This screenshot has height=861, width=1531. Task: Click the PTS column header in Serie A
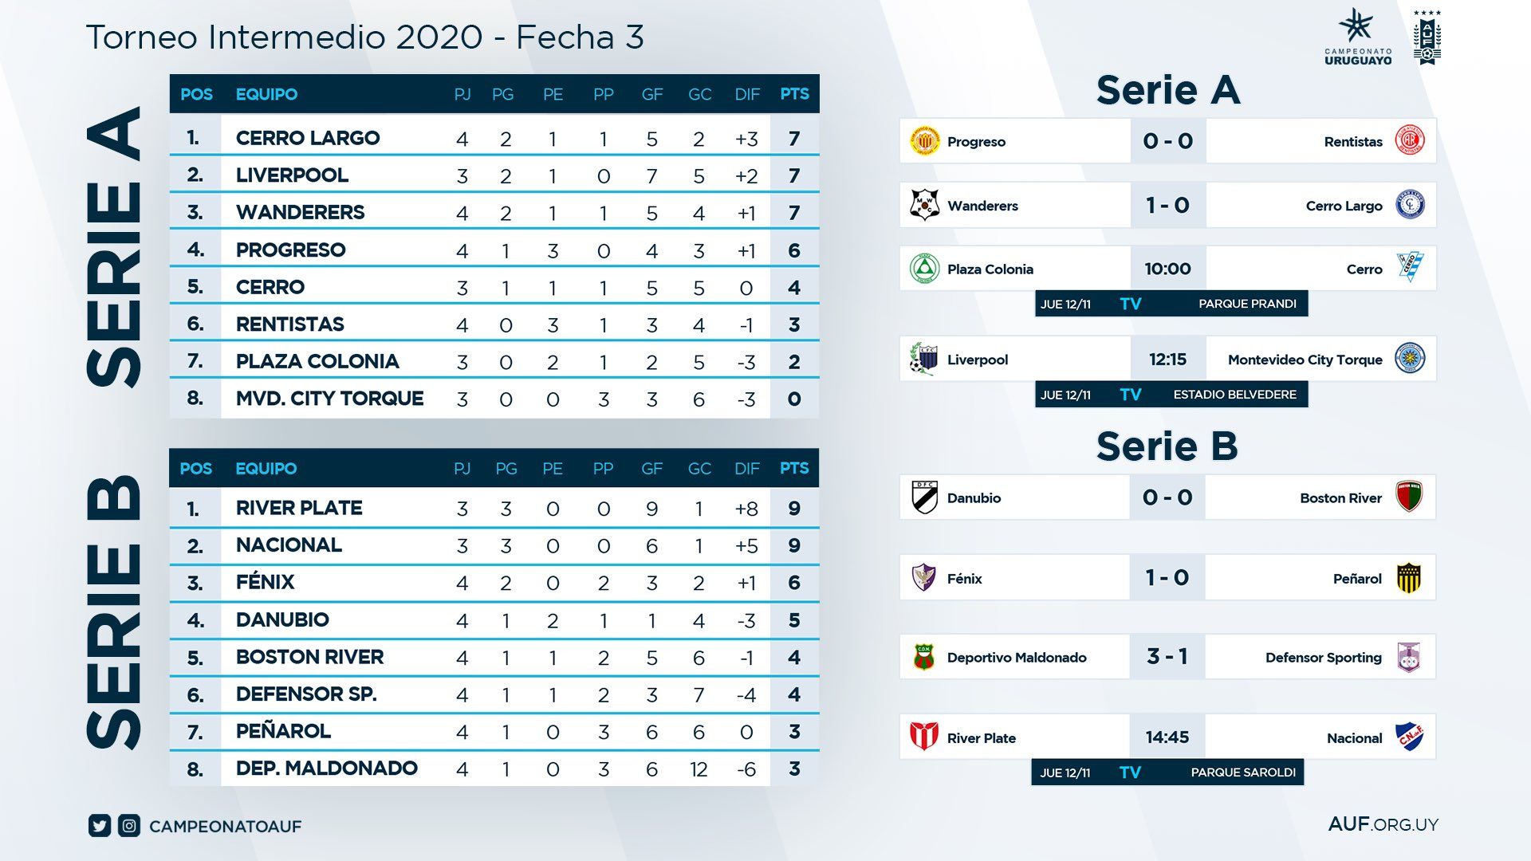coord(794,94)
